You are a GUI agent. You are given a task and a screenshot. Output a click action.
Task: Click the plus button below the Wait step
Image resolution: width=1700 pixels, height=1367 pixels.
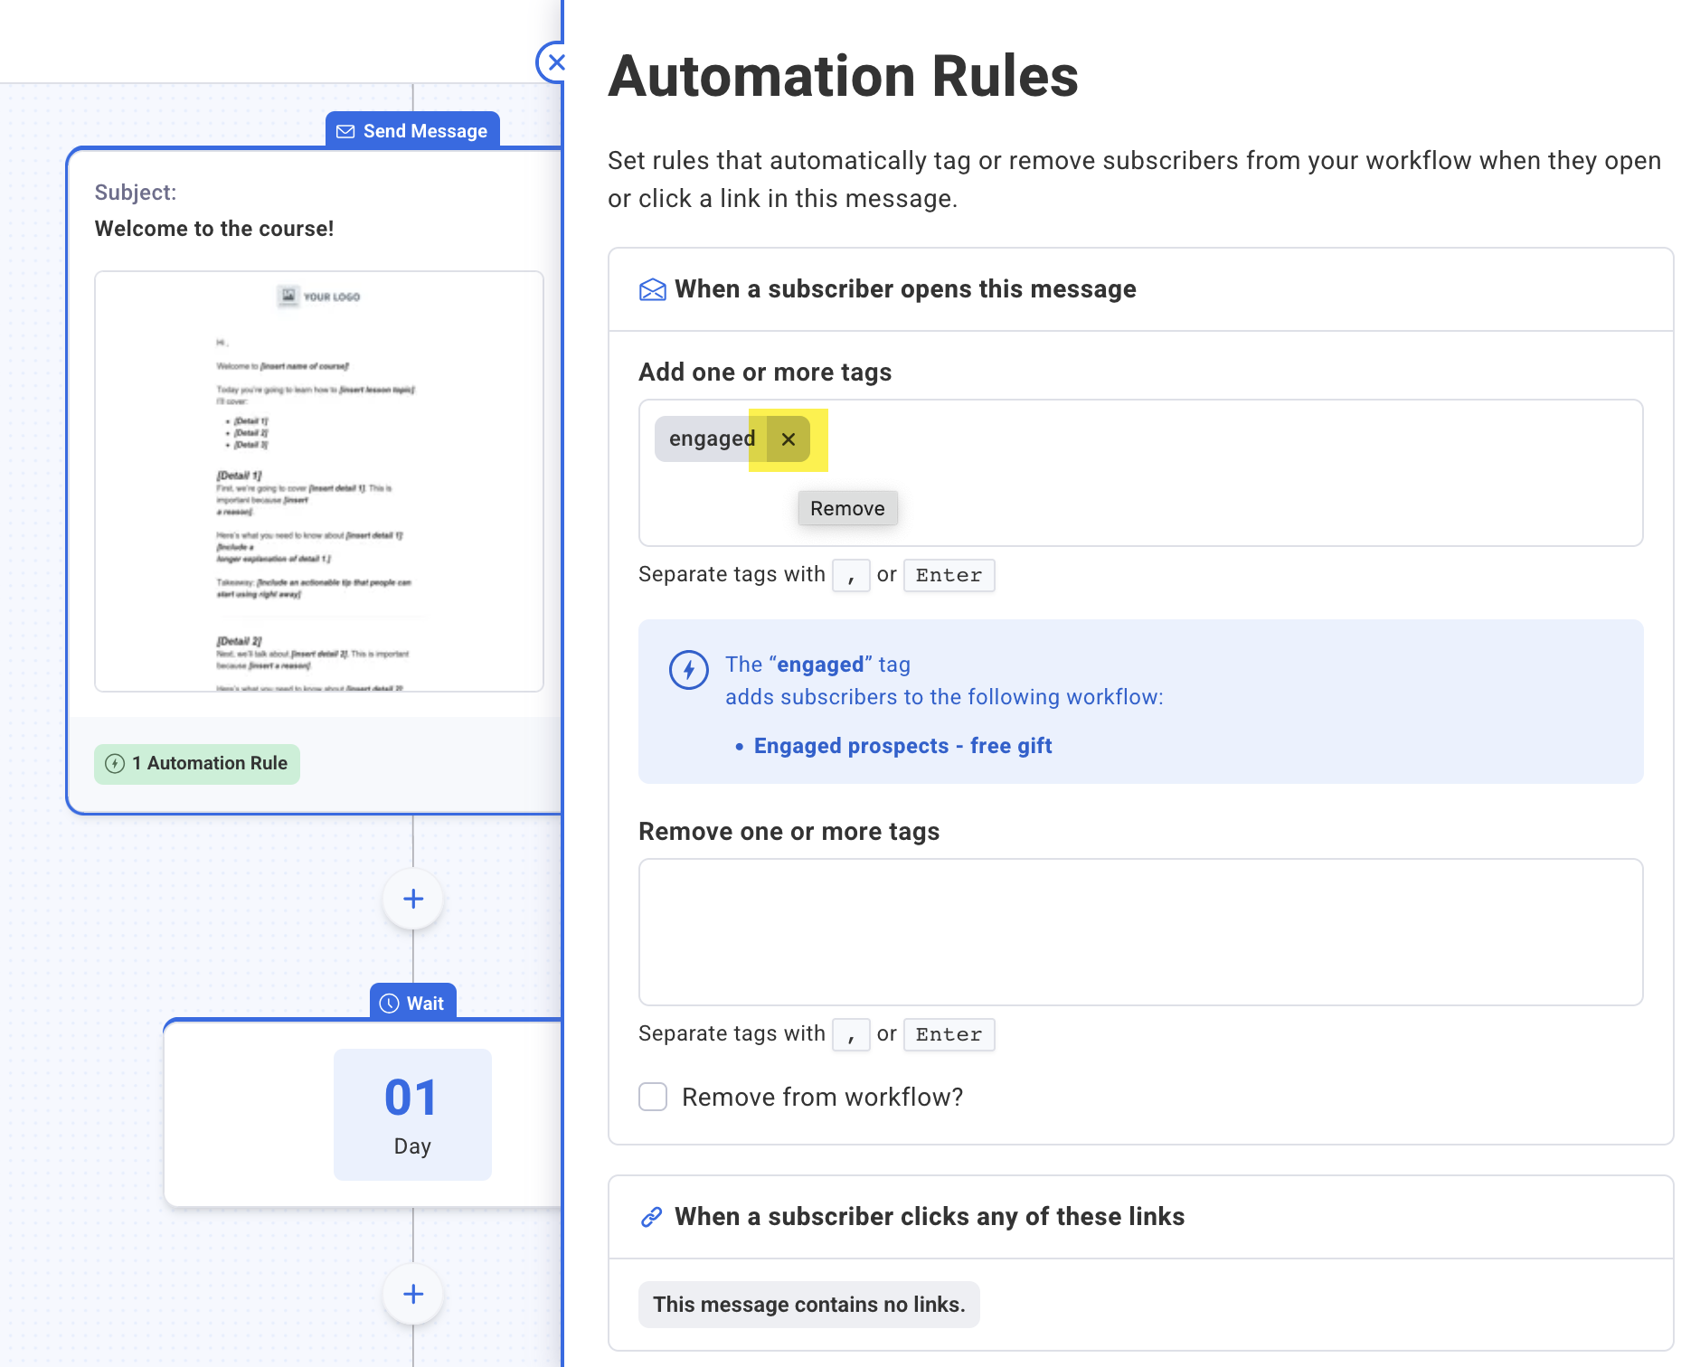pyautogui.click(x=412, y=1294)
